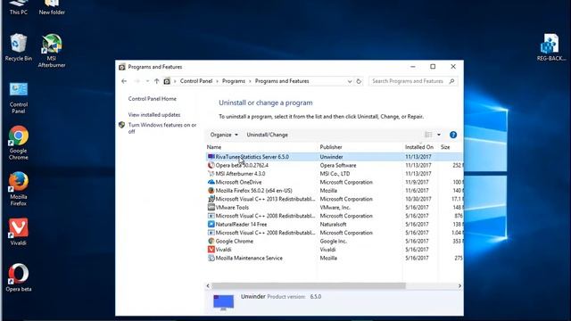Sort by the Installed On column header

click(x=420, y=147)
